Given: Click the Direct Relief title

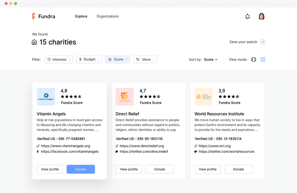Looking at the screenshot, I should point(127,114).
